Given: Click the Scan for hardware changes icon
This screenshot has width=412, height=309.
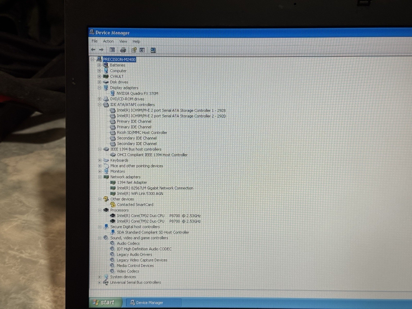Looking at the screenshot, I should (153, 50).
